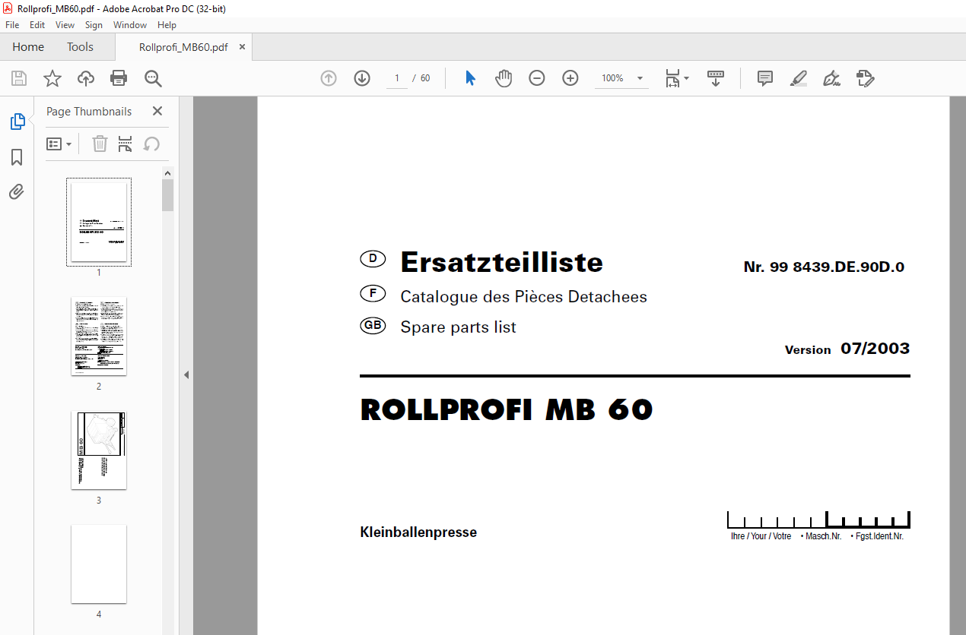Select page 3 thumbnail
The width and height of the screenshot is (966, 635).
[x=99, y=450]
